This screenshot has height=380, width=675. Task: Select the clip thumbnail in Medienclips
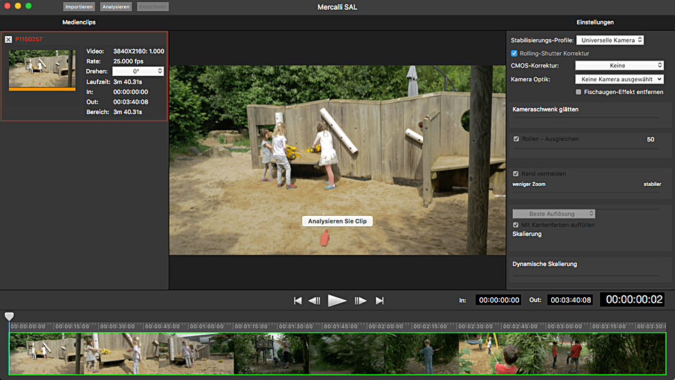(x=42, y=69)
